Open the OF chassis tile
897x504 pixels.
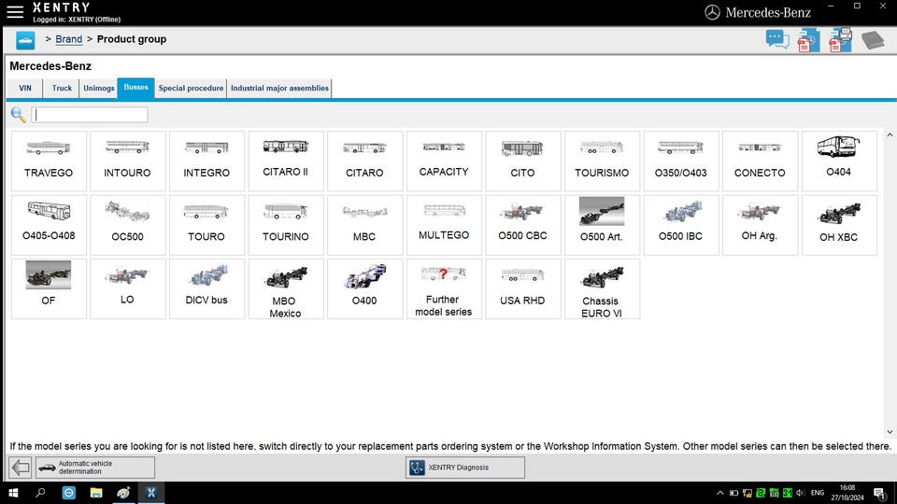[49, 288]
